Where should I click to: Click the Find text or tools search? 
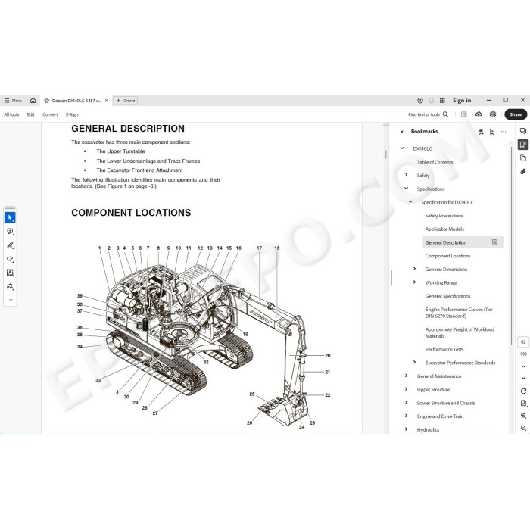(428, 114)
